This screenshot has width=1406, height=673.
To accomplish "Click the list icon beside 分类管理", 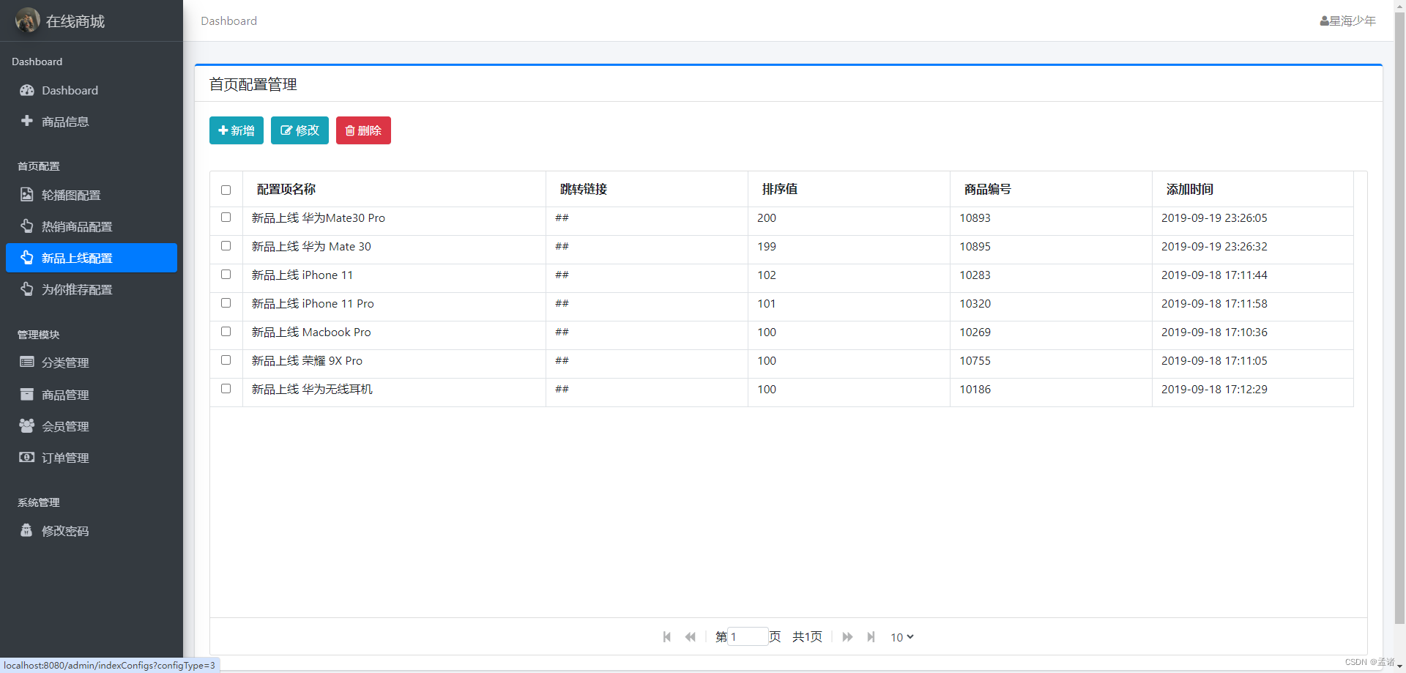I will coord(27,362).
